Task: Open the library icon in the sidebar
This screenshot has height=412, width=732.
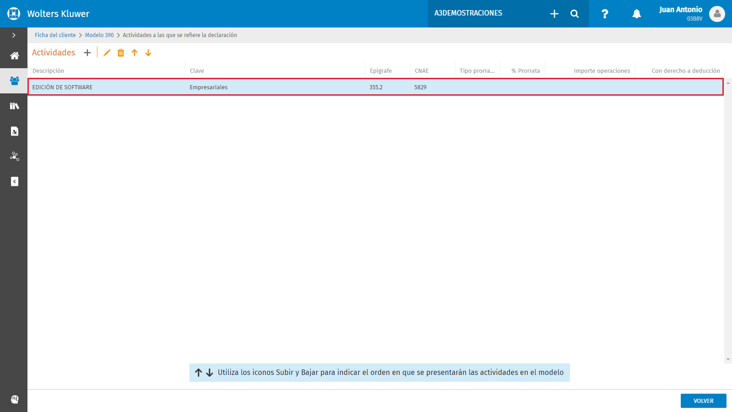Action: point(14,106)
